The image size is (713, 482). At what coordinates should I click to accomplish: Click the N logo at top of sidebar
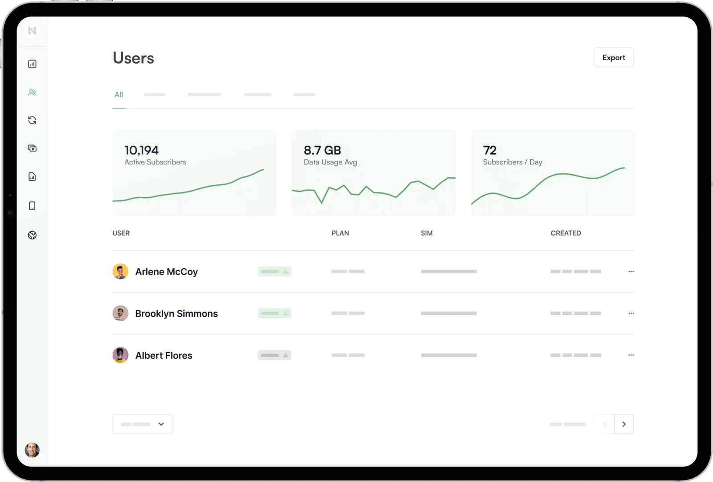click(x=32, y=31)
